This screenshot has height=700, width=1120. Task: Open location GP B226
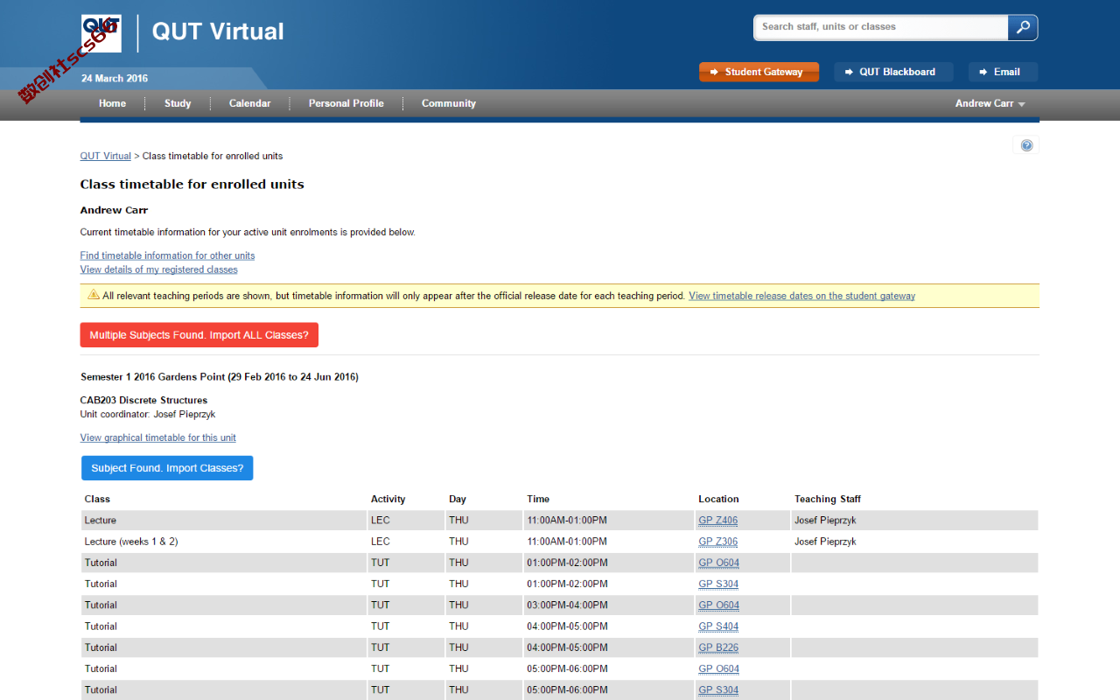[718, 647]
